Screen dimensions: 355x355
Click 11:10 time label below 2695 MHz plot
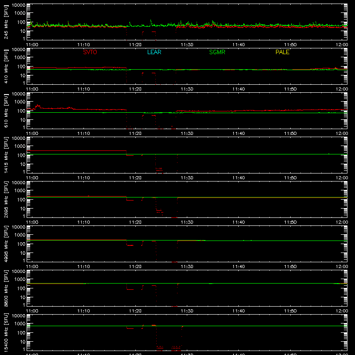[83, 222]
